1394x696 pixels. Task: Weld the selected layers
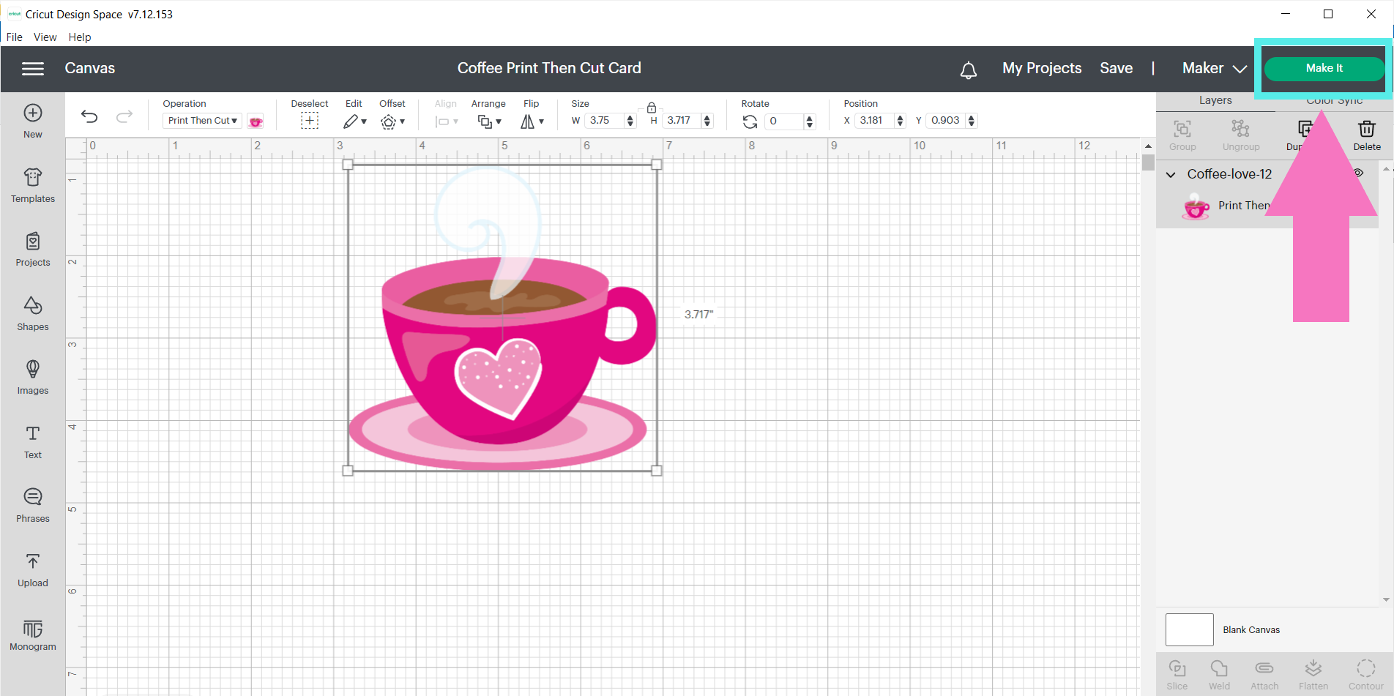[x=1219, y=671]
